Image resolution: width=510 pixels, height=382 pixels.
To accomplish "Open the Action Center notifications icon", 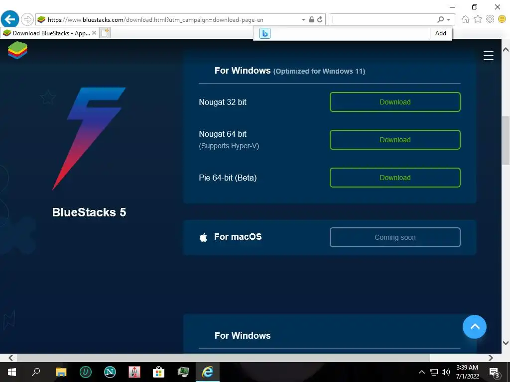I will click(494, 373).
